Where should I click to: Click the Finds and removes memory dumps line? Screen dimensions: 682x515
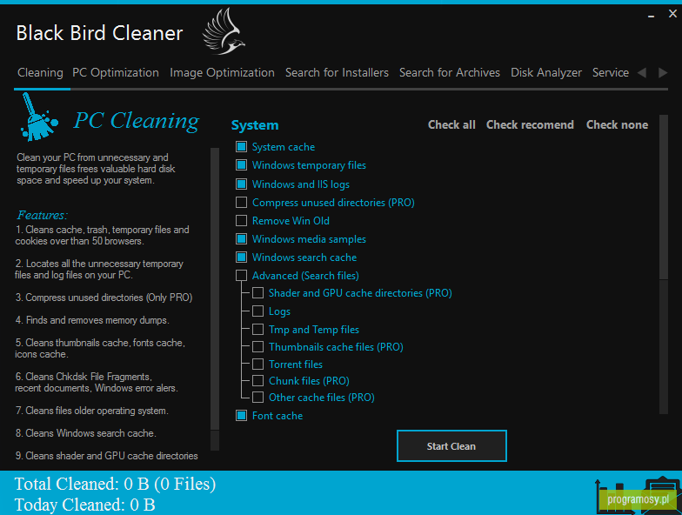pos(92,320)
